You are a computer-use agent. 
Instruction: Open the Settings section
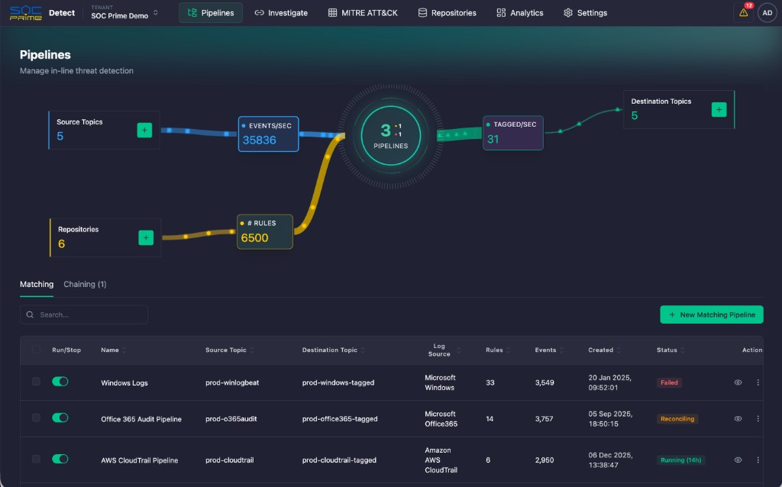click(585, 12)
